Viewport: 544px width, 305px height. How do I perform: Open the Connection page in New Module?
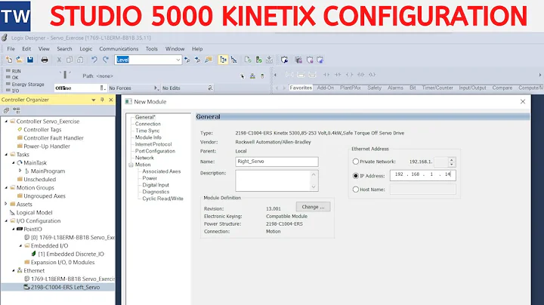[148, 124]
